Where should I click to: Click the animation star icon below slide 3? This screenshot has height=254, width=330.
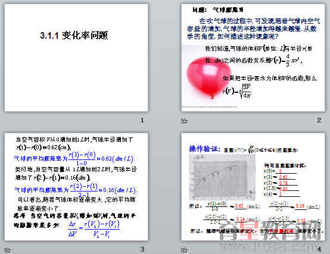(x=7, y=250)
